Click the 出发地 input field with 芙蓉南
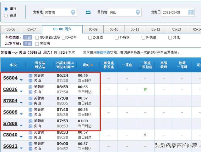The height and width of the screenshot is (152, 201). (60, 12)
